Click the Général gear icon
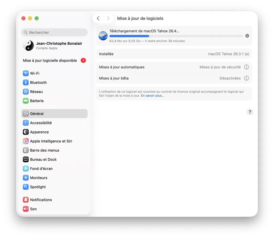The height and width of the screenshot is (238, 274). tap(26, 114)
